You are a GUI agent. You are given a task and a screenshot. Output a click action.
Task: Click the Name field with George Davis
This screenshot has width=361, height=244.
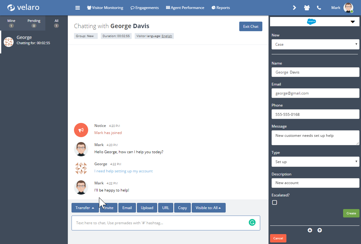coord(315,72)
